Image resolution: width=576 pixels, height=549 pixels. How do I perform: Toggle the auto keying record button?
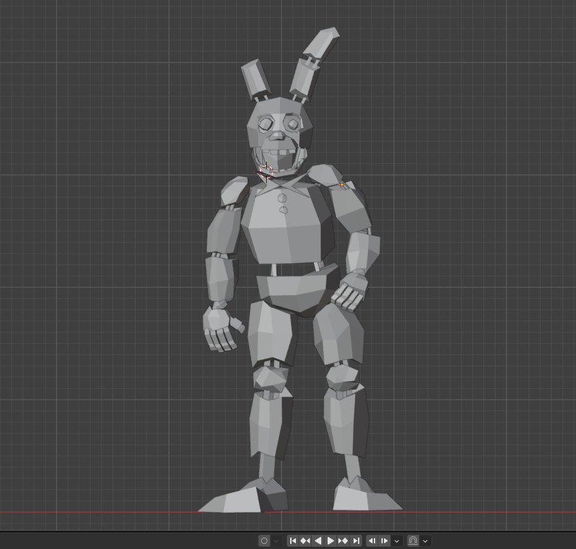pyautogui.click(x=264, y=541)
